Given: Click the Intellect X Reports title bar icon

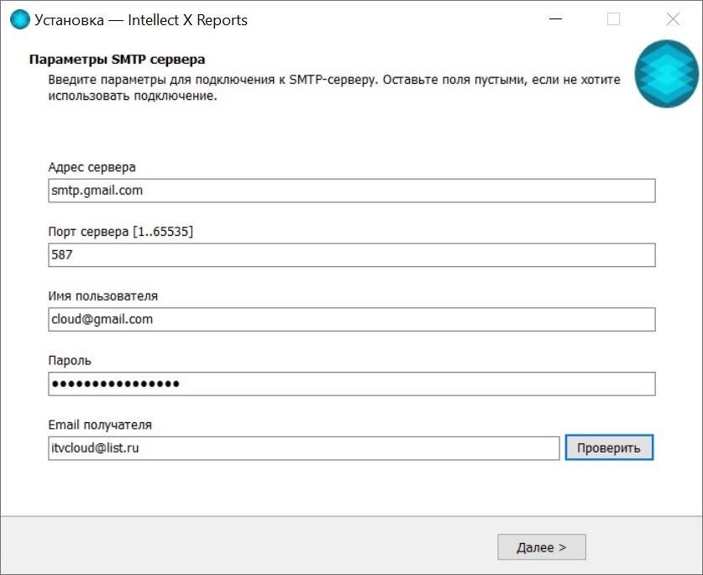Looking at the screenshot, I should [x=19, y=19].
